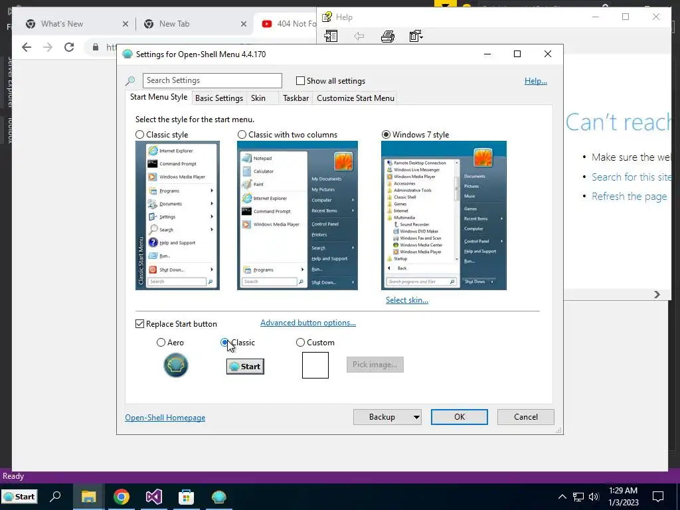Click Open-Shell icon on the taskbar
Image resolution: width=680 pixels, height=510 pixels.
(219, 497)
